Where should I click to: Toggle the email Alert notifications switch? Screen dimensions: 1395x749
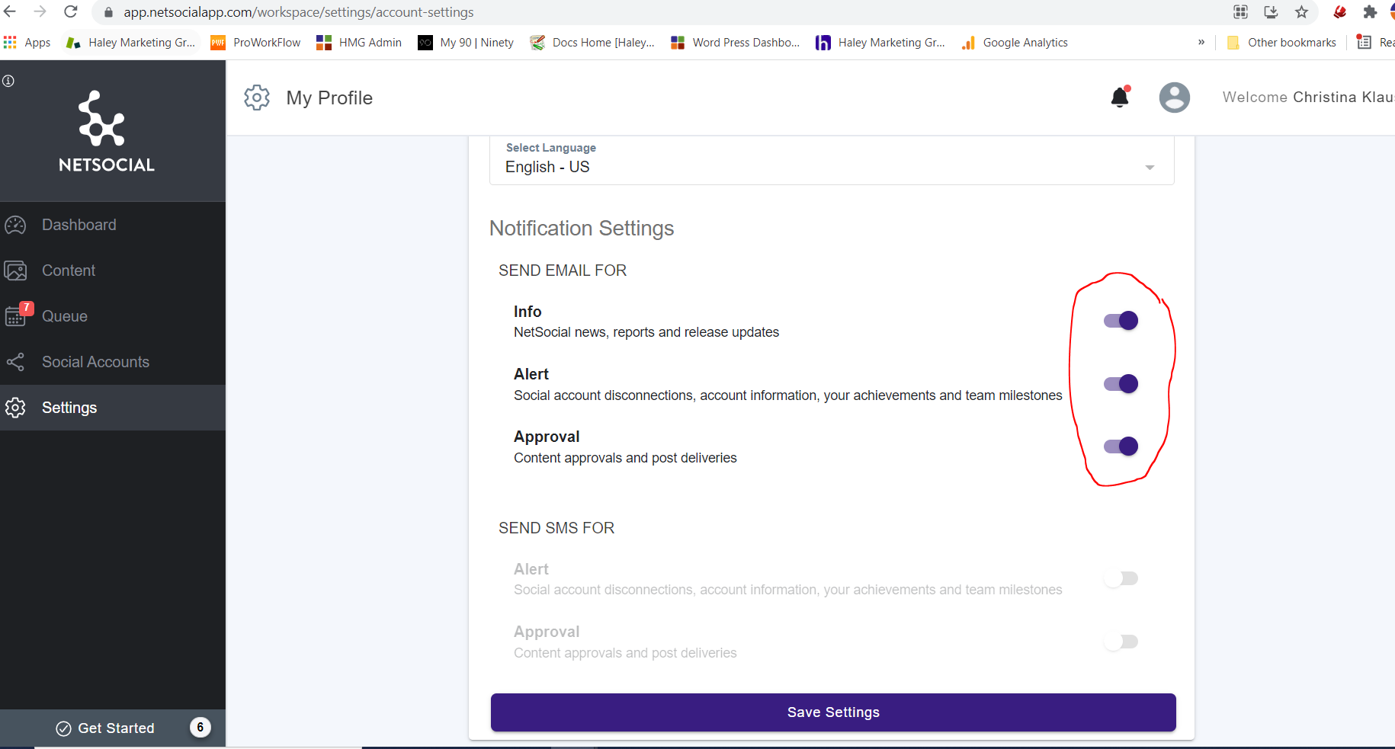(1121, 384)
